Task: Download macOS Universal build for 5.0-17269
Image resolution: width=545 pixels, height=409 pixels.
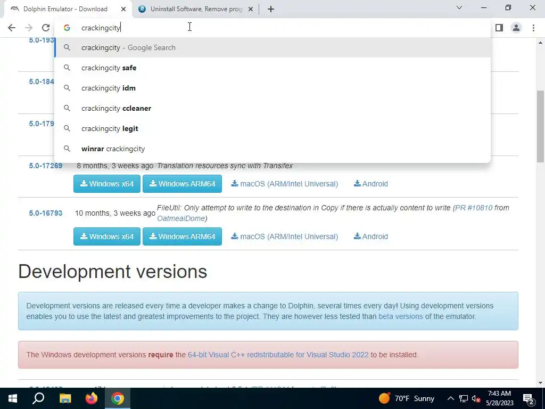Action: click(x=284, y=184)
